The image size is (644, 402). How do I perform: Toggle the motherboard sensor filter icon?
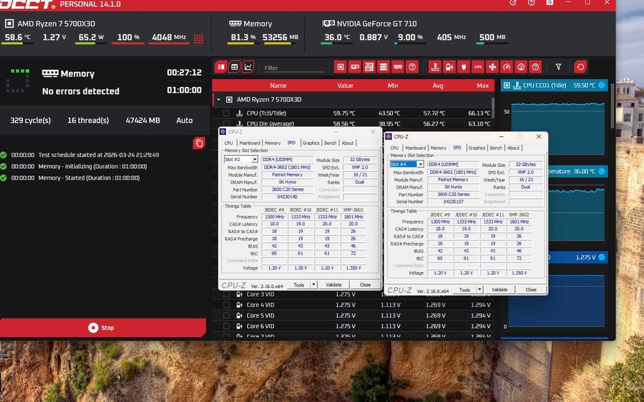click(369, 67)
